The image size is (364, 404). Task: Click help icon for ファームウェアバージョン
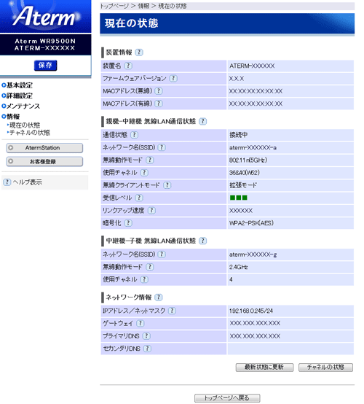tap(173, 78)
